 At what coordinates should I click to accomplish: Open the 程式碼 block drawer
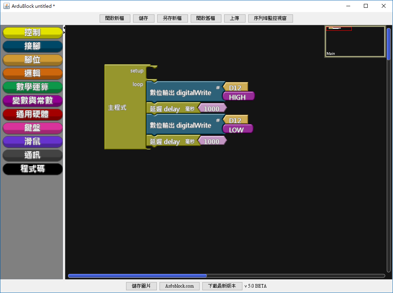[33, 169]
